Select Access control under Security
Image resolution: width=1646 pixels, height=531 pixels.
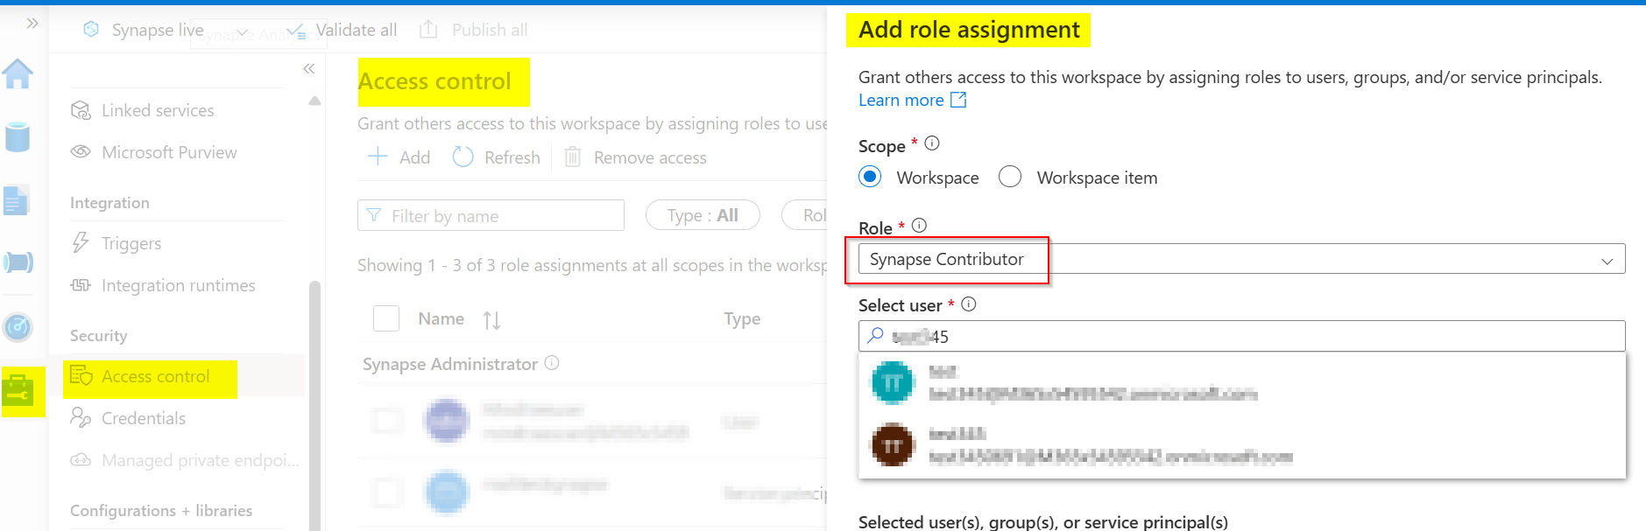(x=156, y=376)
